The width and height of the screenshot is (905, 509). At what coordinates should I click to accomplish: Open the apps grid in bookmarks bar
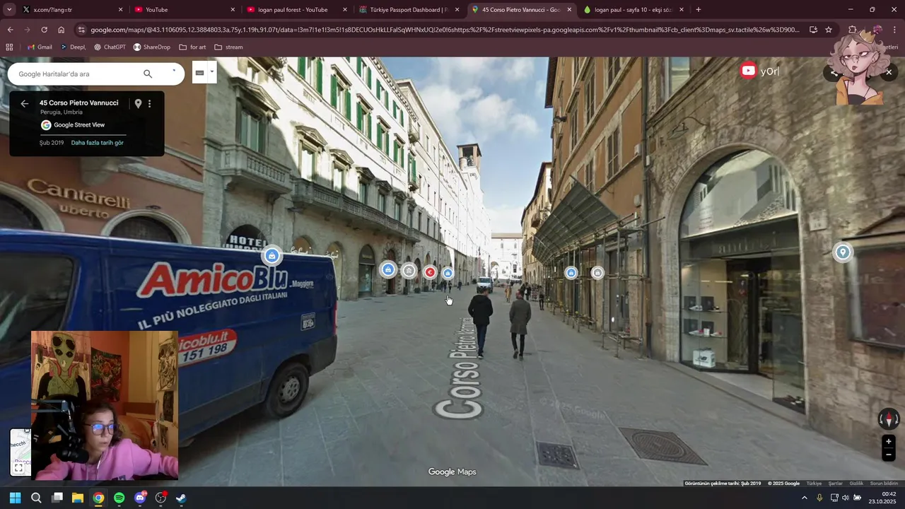coord(9,47)
